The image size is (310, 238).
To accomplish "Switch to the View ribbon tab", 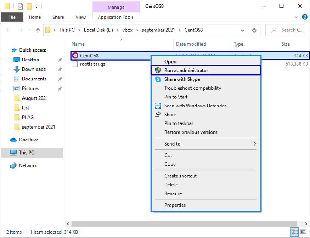I will (x=80, y=17).
